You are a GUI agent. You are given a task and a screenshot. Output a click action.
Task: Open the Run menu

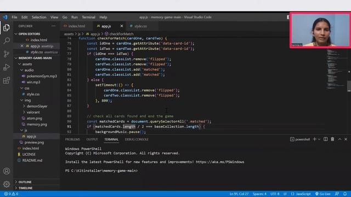coord(75,17)
